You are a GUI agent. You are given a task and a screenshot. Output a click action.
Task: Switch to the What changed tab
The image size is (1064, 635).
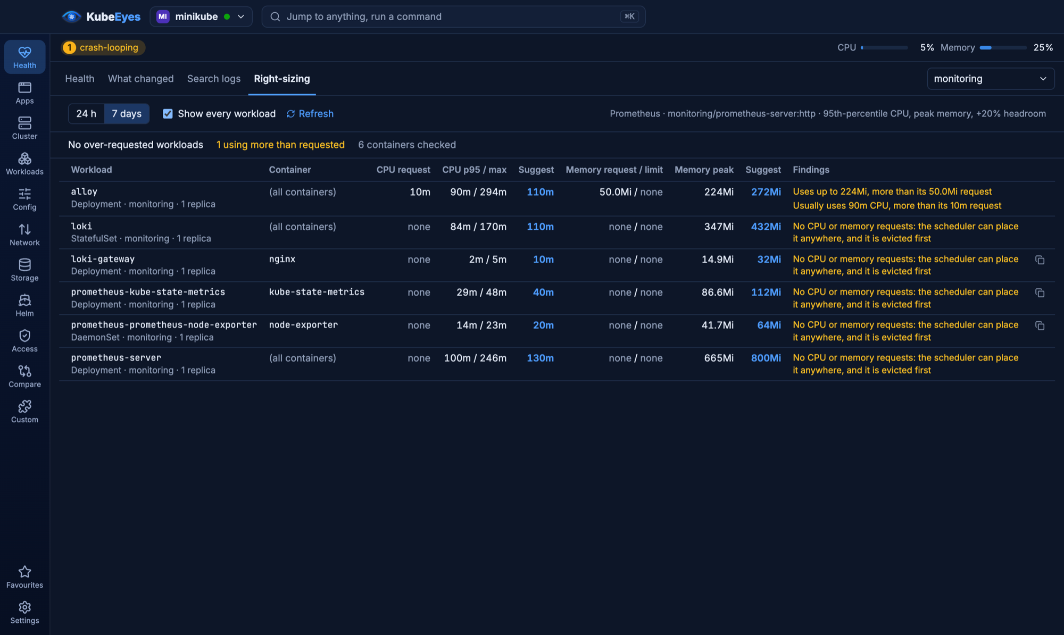point(141,79)
